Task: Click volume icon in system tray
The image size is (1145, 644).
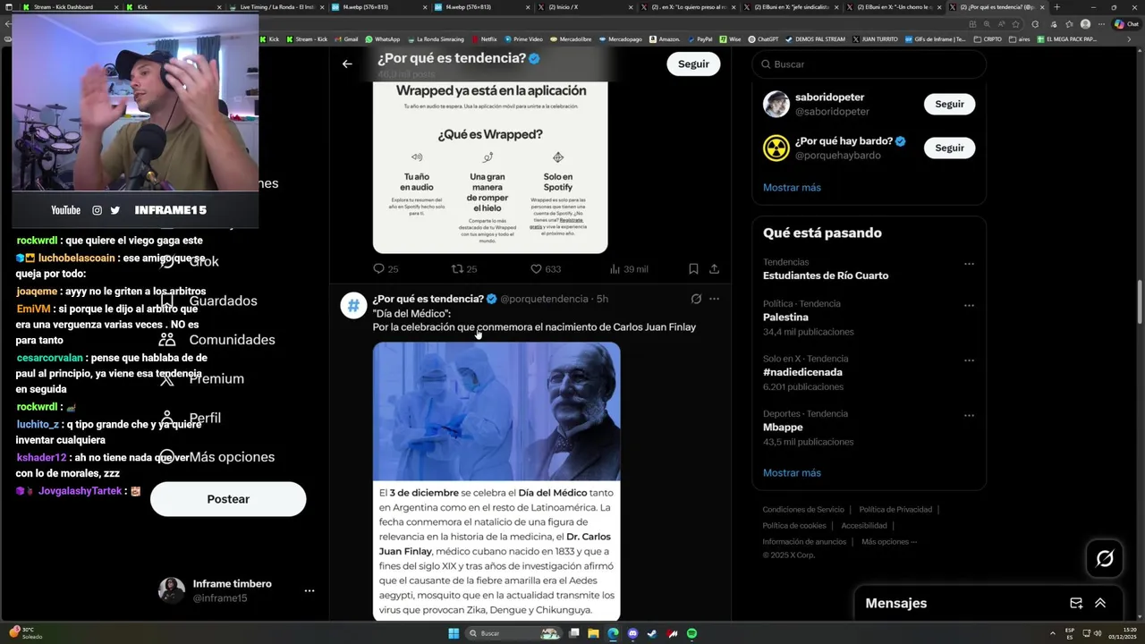Action: [1098, 633]
